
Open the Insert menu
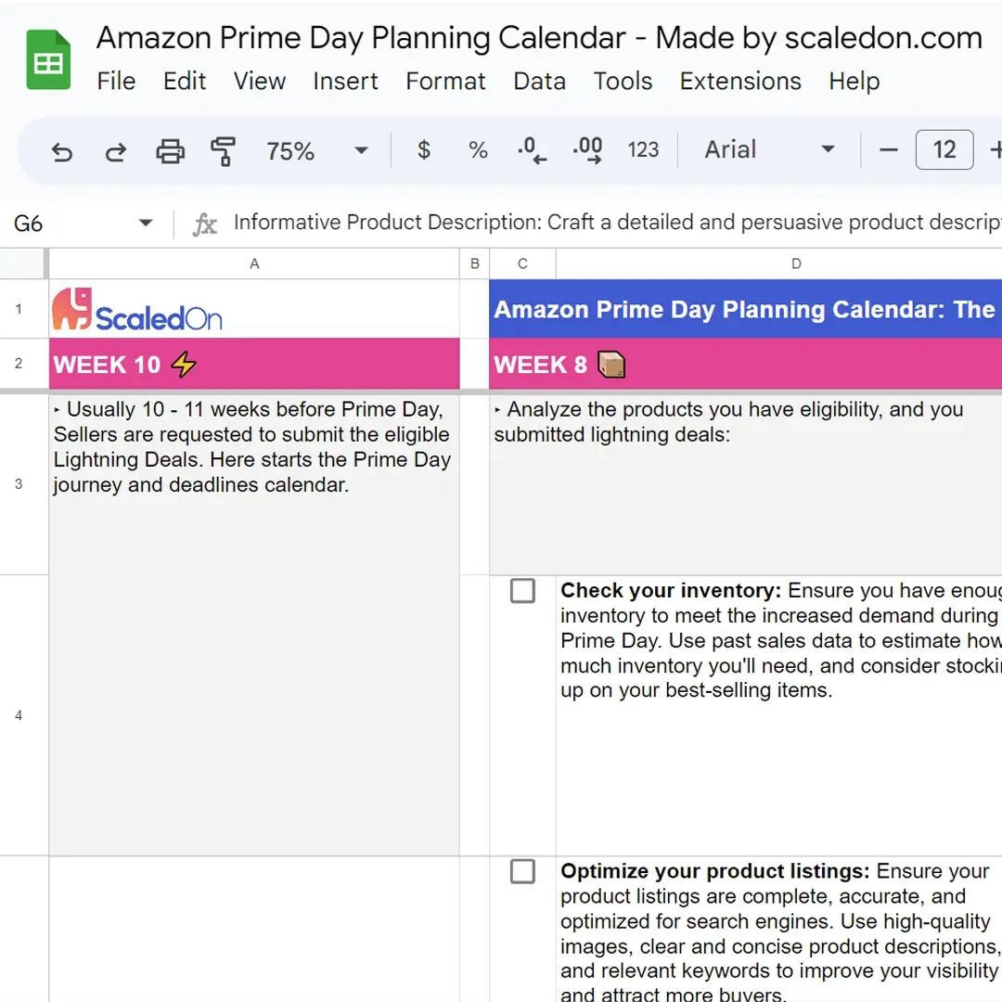[x=346, y=81]
